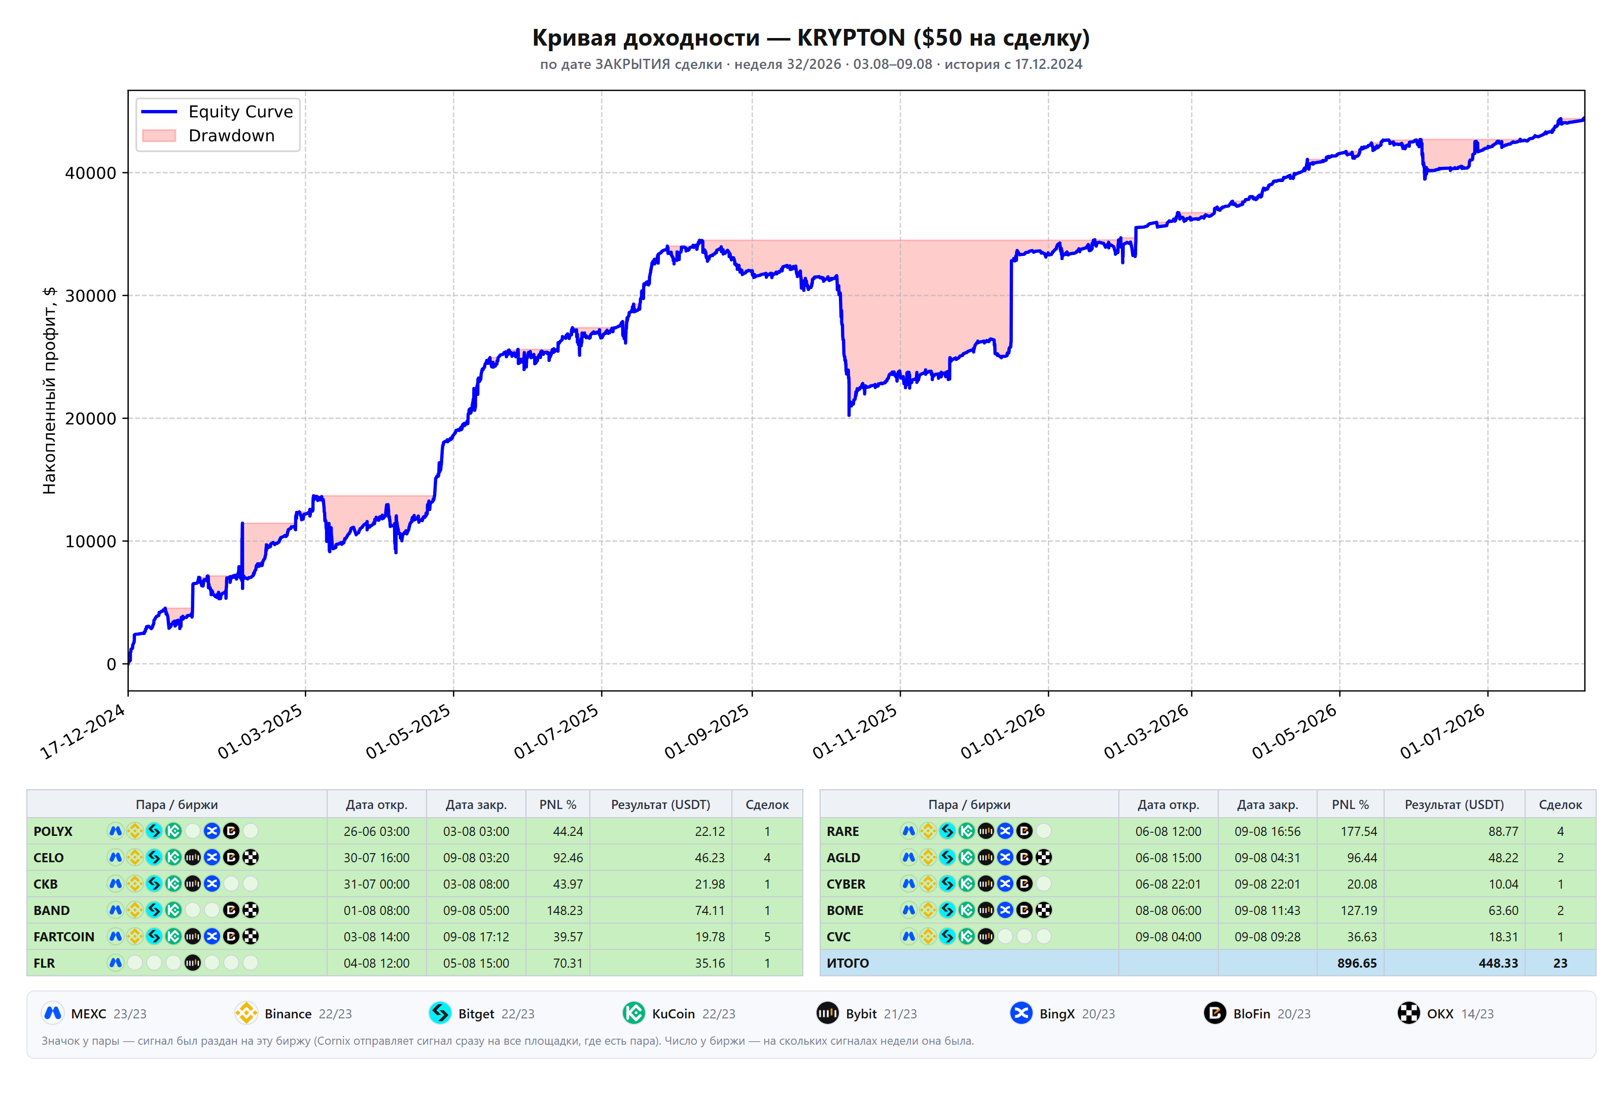Select the FARTCOIN pair name
Screen dimensions: 1623x1101
[x=63, y=936]
